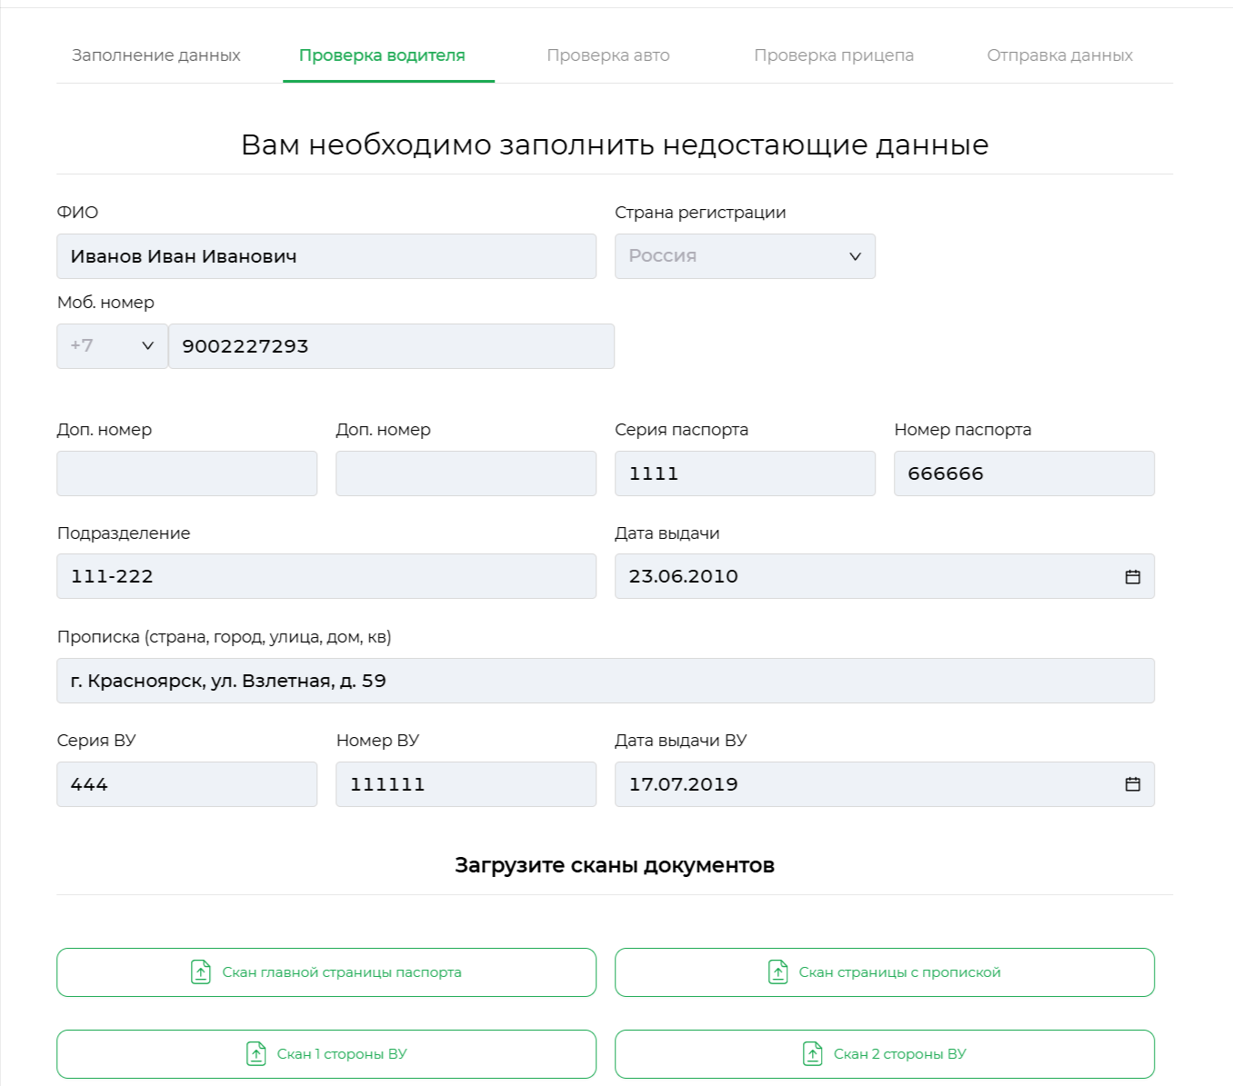The width and height of the screenshot is (1233, 1086).
Task: Open calendar icon in Дата выдачи field
Action: tap(1132, 577)
